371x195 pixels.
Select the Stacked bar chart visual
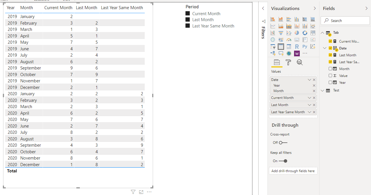click(273, 19)
